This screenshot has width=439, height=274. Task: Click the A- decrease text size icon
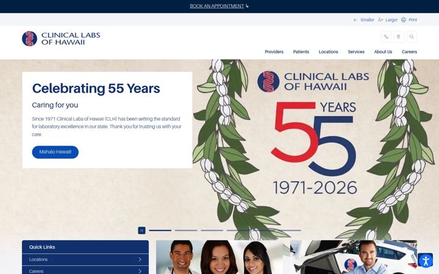(355, 20)
